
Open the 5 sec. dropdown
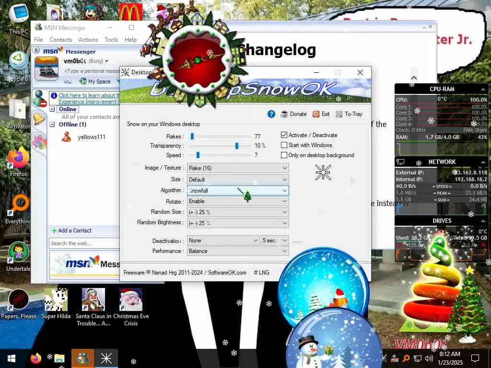[x=275, y=241]
